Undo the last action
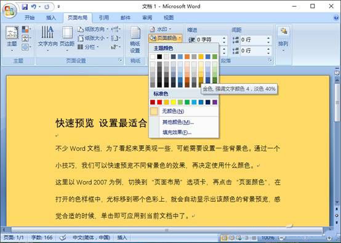Image resolution: width=341 pixels, height=243 pixels. [33, 7]
